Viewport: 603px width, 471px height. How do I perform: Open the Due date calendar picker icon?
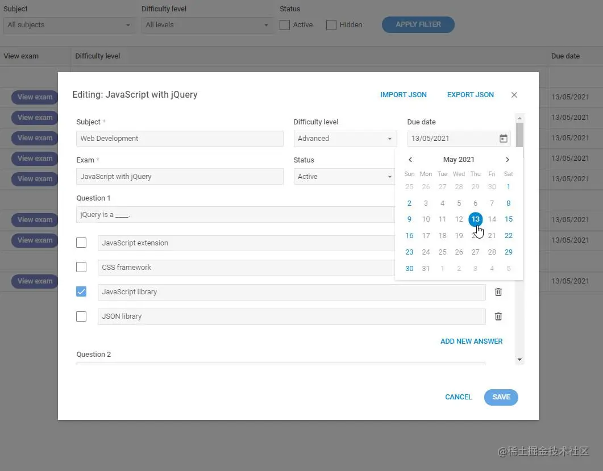503,139
